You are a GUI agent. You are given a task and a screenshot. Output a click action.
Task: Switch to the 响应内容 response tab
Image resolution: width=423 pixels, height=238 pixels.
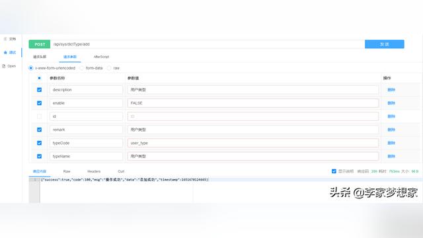click(40, 171)
